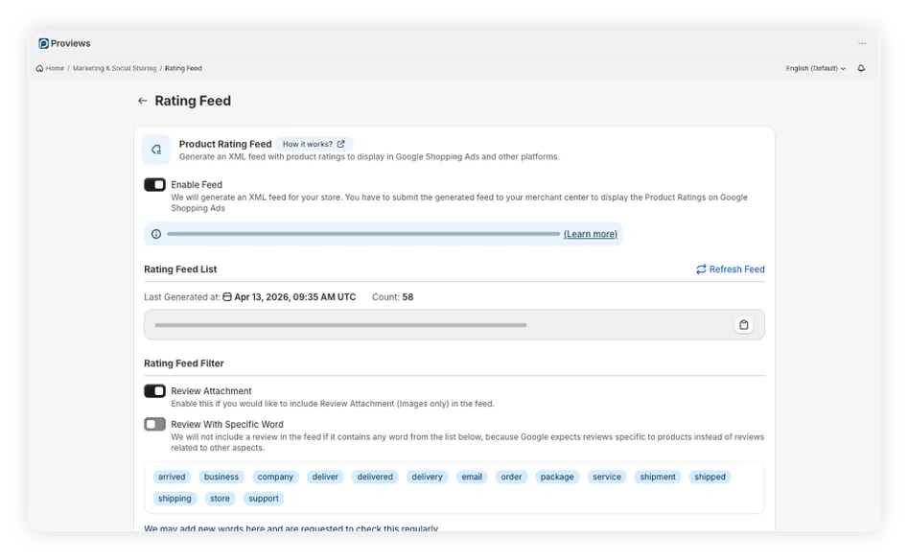The image size is (908, 560).
Task: Click the back arrow beside Rating Feed heading
Action: (x=142, y=101)
